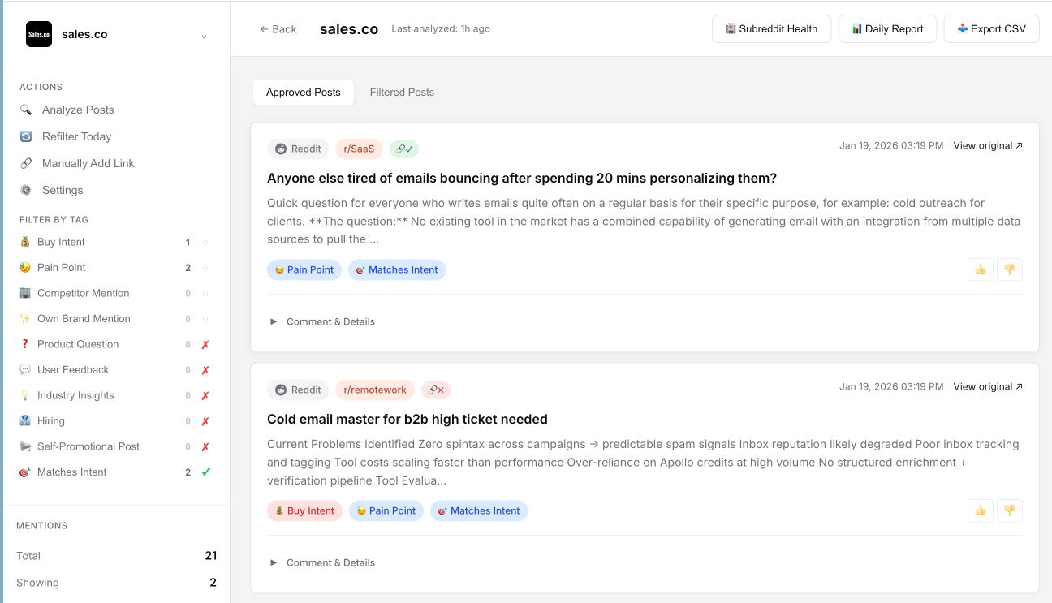
Task: Toggle the Buy Intent tag filter
Action: coord(60,241)
